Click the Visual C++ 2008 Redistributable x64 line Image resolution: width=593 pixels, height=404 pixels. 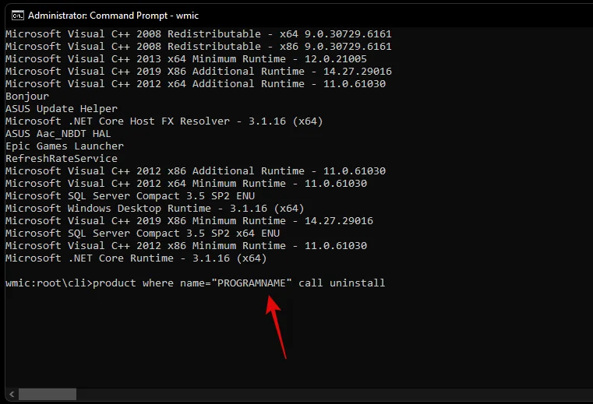tap(199, 34)
